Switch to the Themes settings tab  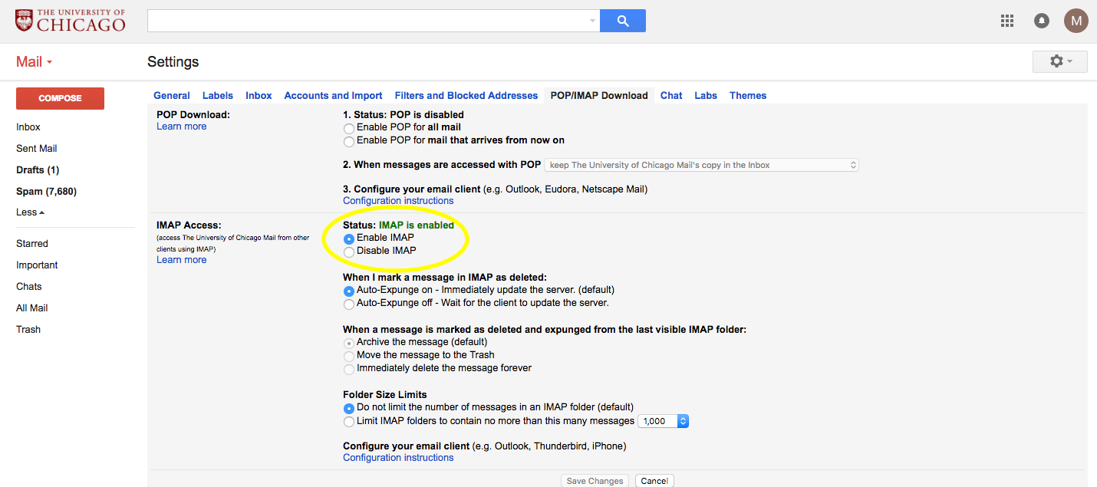coord(748,96)
